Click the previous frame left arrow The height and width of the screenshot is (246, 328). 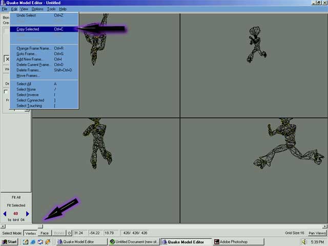[x=5, y=214]
